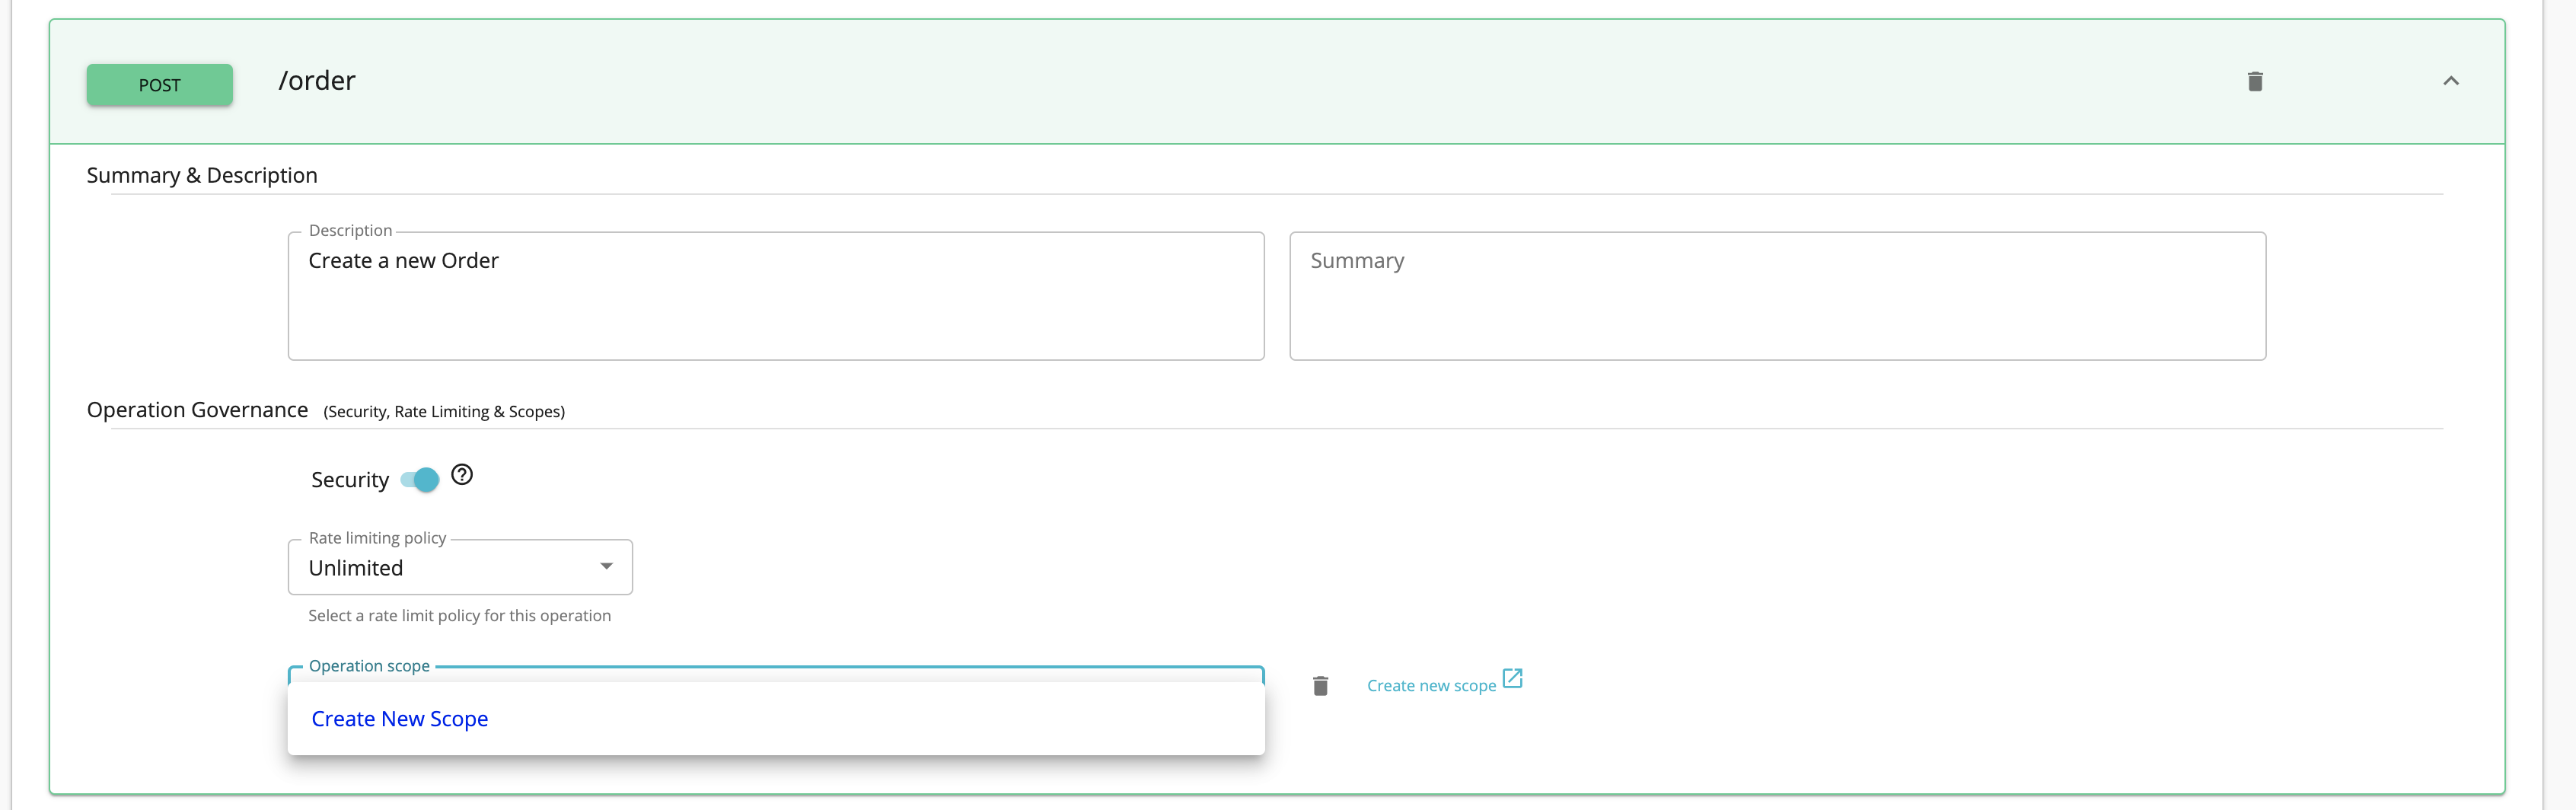This screenshot has height=810, width=2576.
Task: Click the Operation Governance section heading
Action: pos(197,409)
